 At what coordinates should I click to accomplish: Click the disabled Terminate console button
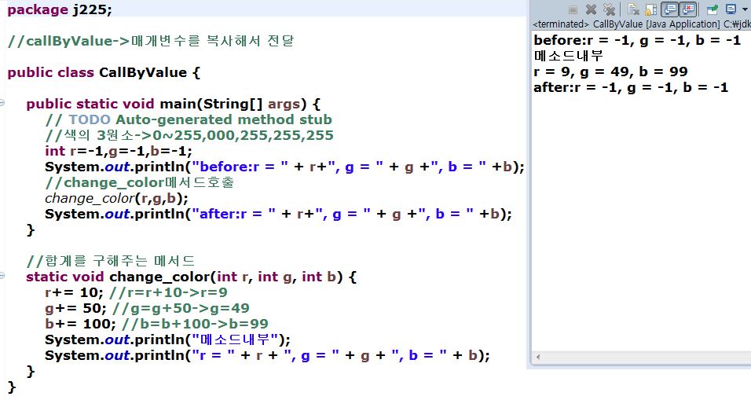573,9
